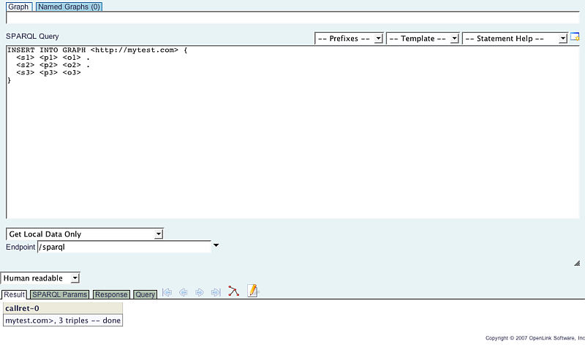This screenshot has height=352, width=585.
Task: Click the default Graph URI input field
Action: [293, 18]
